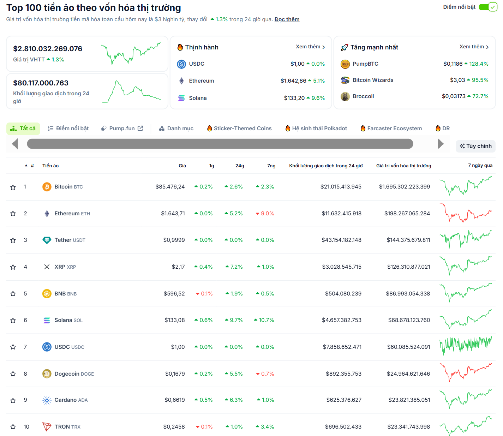Image resolution: width=503 pixels, height=436 pixels.
Task: Click the category shapes icon in Danh mục
Action: (x=162, y=129)
